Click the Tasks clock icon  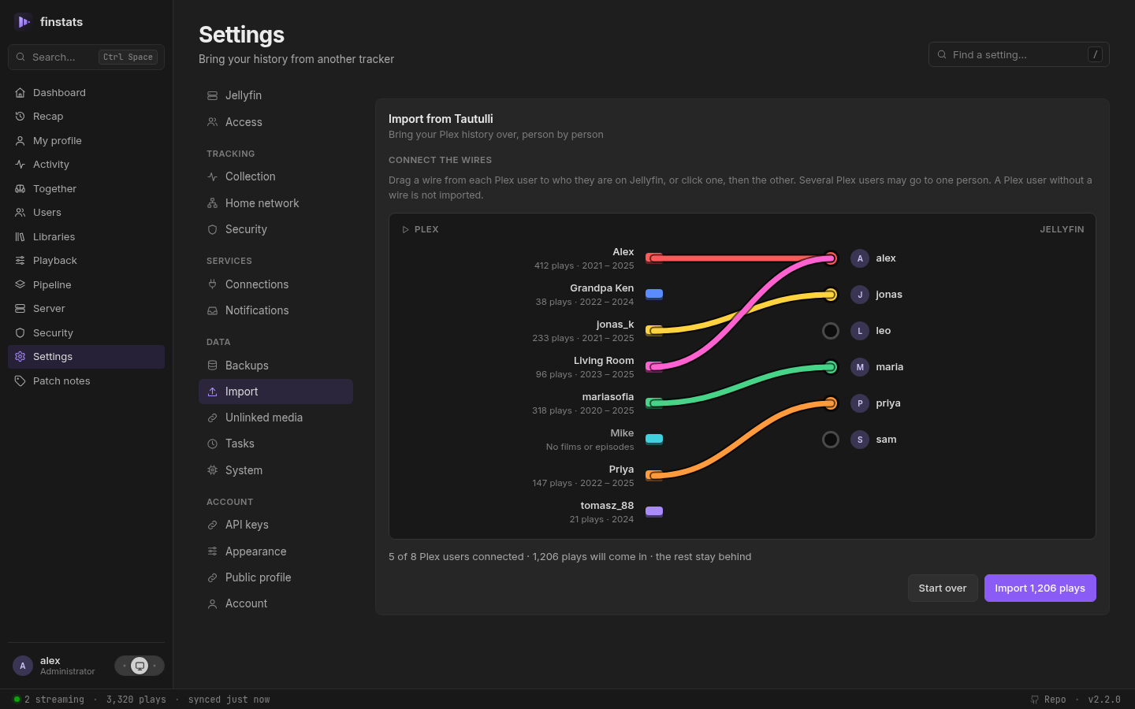[212, 444]
